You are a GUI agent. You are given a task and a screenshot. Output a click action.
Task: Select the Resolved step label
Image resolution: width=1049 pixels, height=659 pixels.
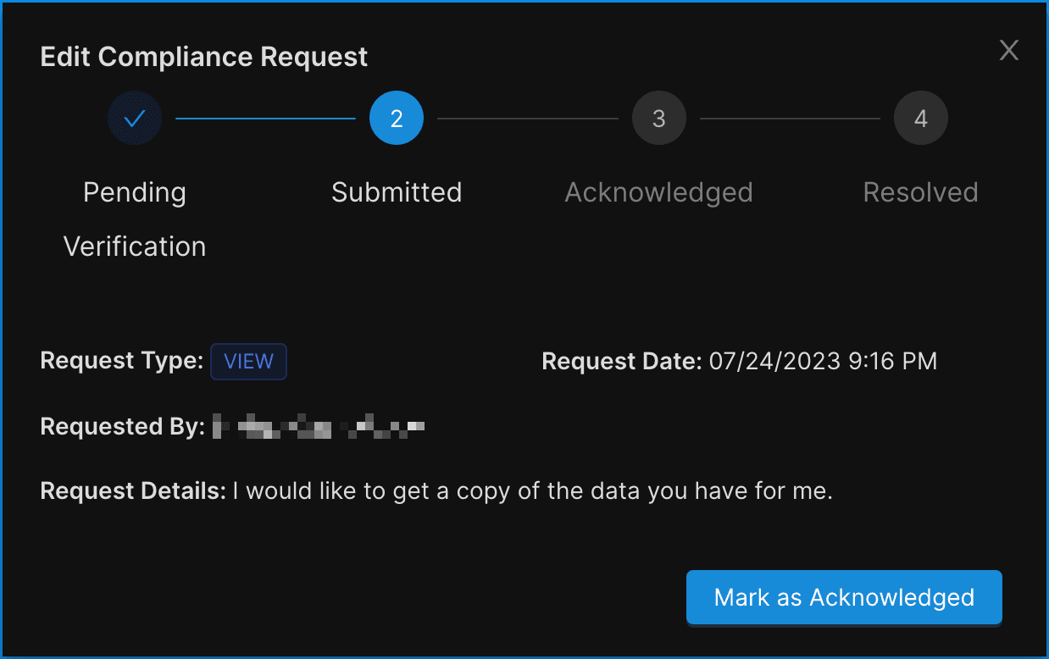920,192
